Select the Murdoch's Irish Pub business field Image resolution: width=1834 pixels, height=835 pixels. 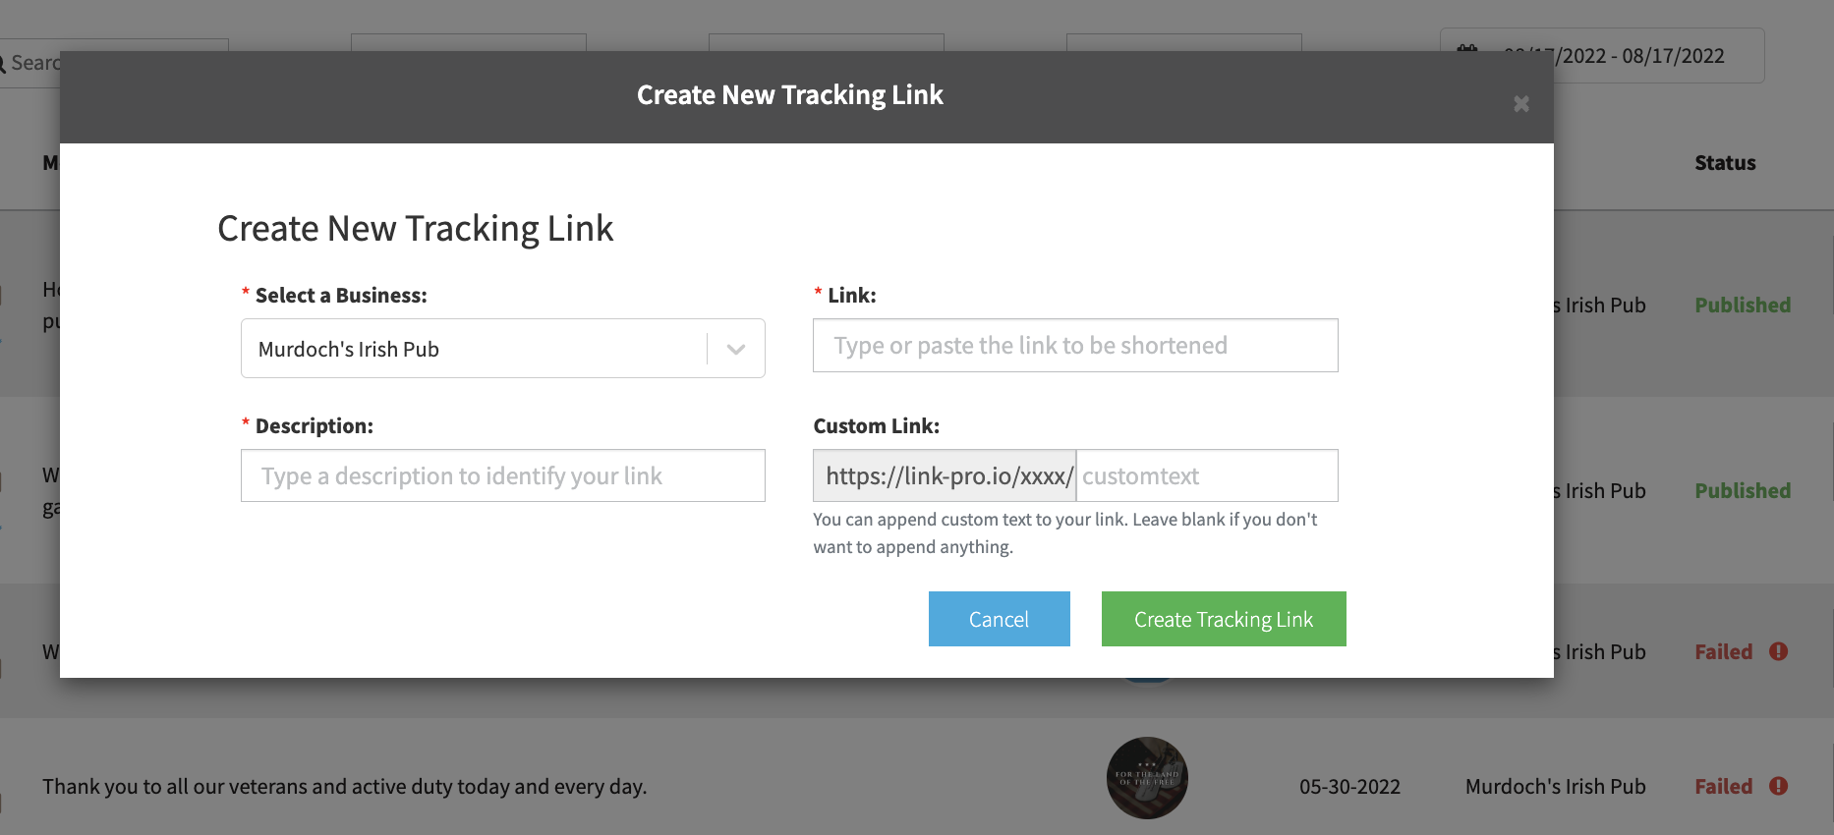click(x=502, y=349)
